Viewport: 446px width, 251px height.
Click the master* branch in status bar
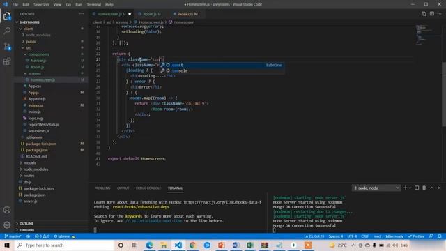tap(13, 236)
